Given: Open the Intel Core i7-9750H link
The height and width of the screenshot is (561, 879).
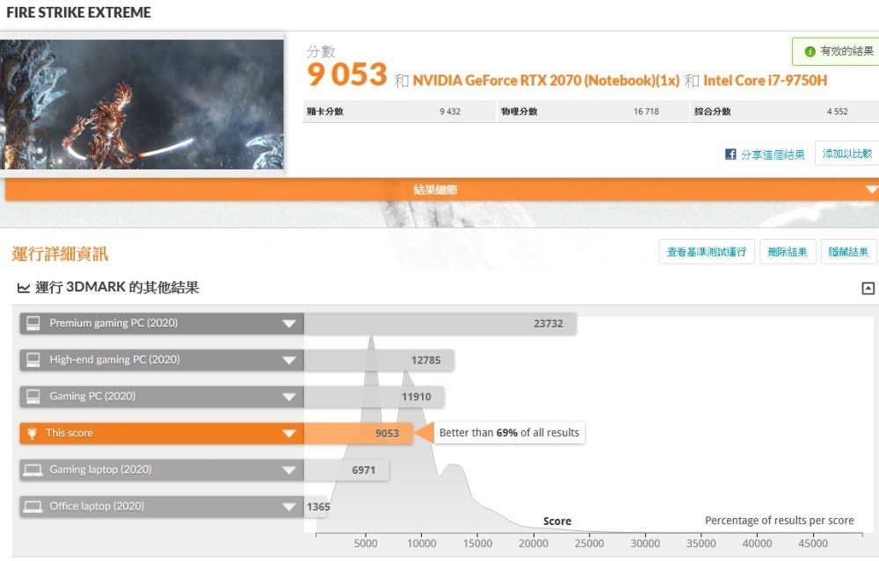Looking at the screenshot, I should tap(766, 81).
